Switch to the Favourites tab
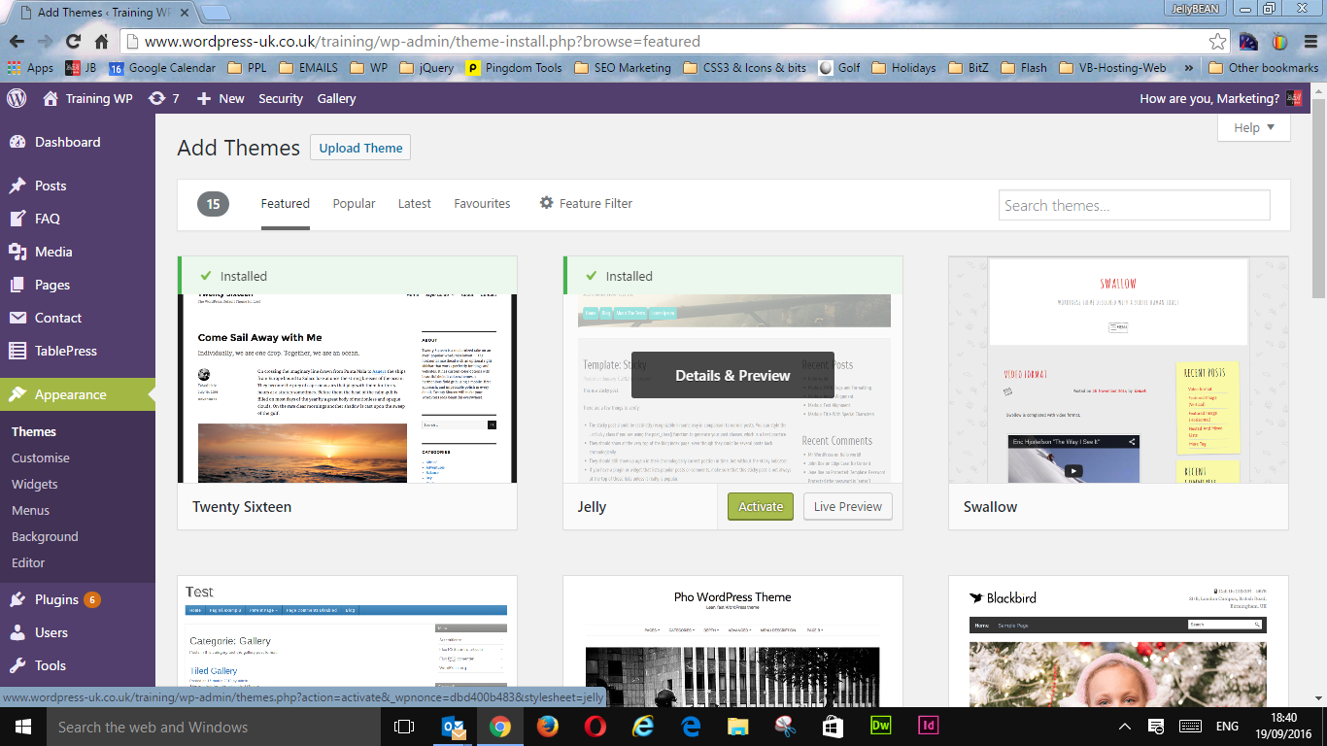This screenshot has width=1327, height=746. pyautogui.click(x=482, y=203)
